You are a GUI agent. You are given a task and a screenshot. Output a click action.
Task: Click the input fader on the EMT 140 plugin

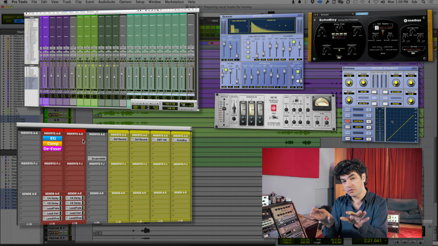click(x=224, y=110)
